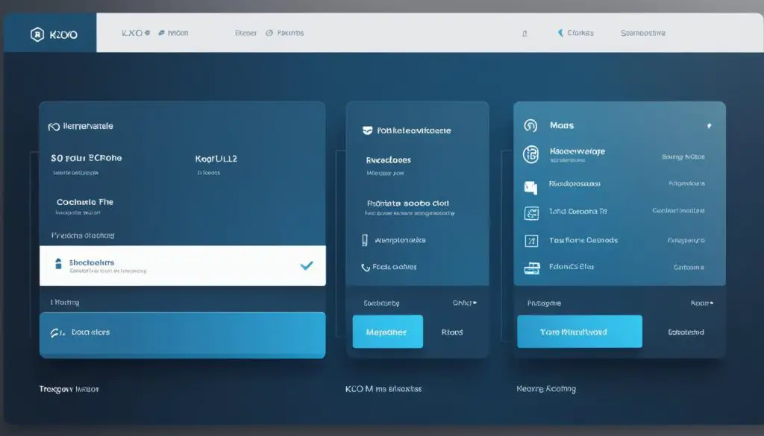
Task: Click the printer icon at the right panel bottom
Action: click(530, 268)
